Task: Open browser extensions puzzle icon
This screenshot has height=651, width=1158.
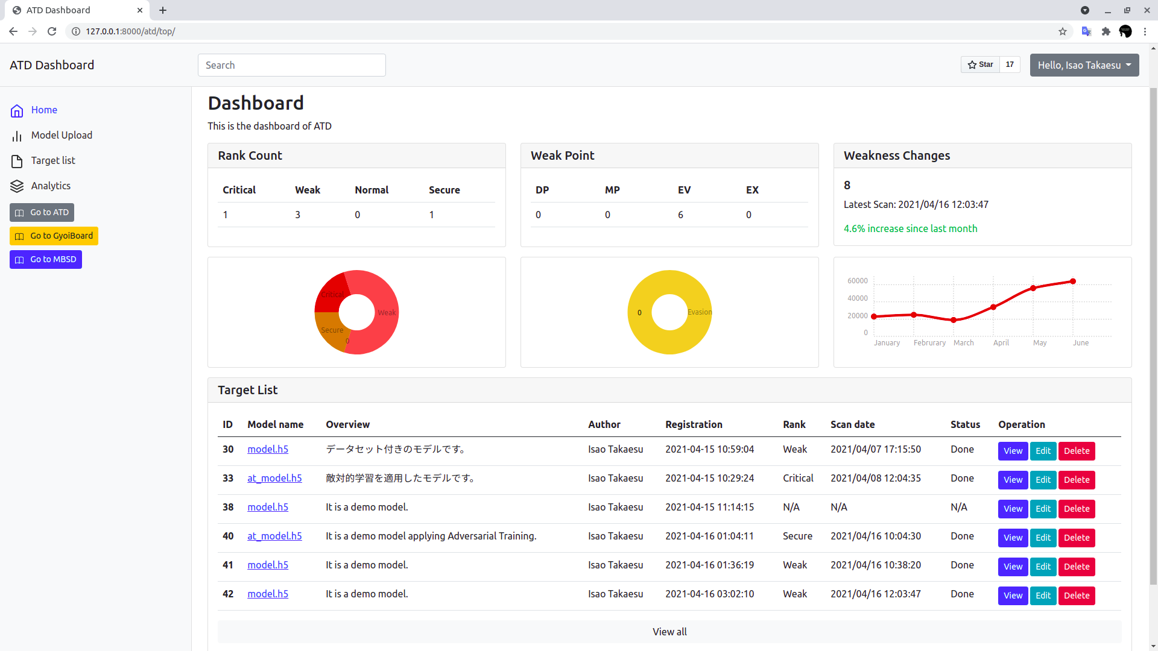Action: pyautogui.click(x=1106, y=31)
